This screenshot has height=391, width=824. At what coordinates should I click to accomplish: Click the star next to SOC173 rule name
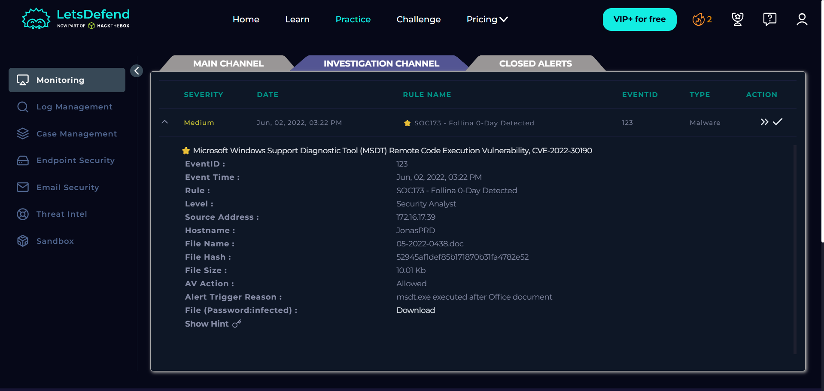click(x=407, y=123)
